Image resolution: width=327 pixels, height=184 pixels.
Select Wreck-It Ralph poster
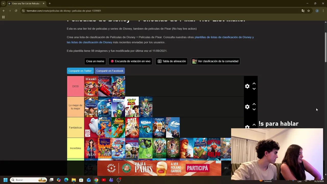pos(214,148)
